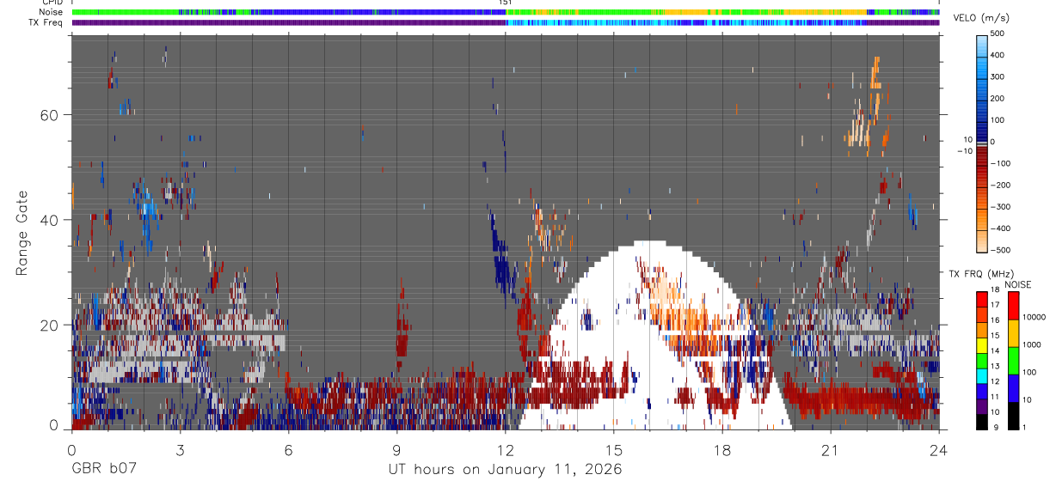
Task: Click the velocity color bar near the 400 m/s mark
Action: (x=983, y=56)
